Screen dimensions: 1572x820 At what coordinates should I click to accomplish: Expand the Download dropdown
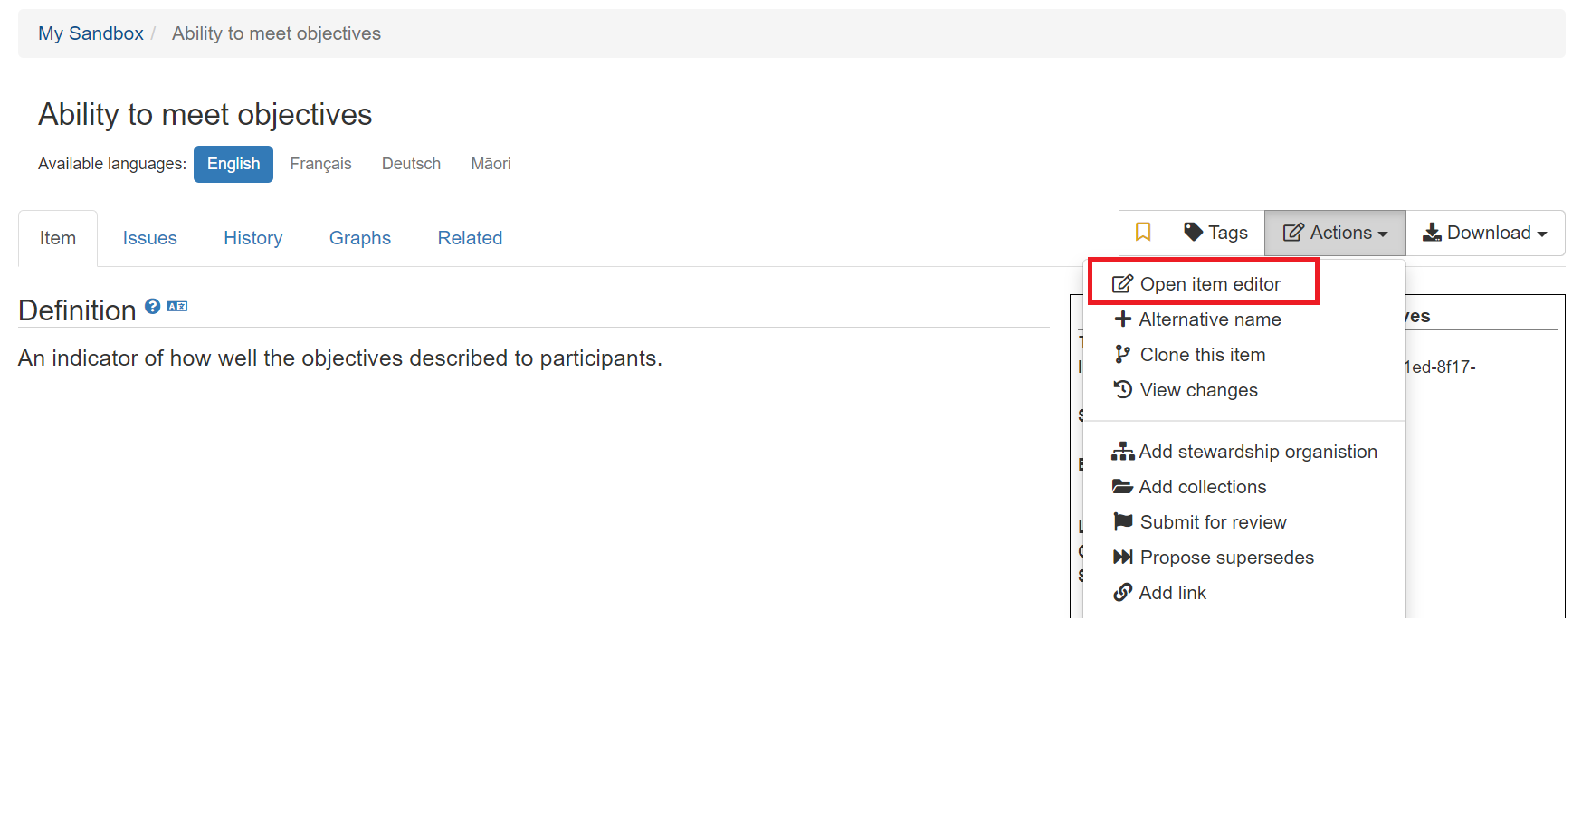point(1484,233)
